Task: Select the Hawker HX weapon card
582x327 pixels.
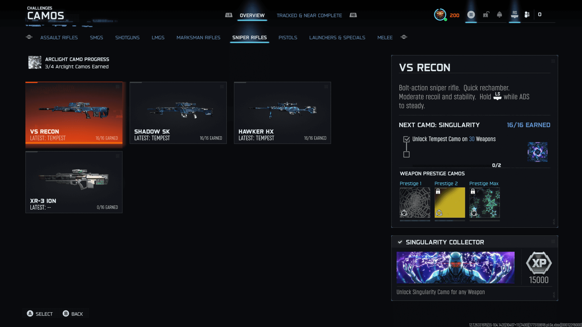Action: coord(282,113)
